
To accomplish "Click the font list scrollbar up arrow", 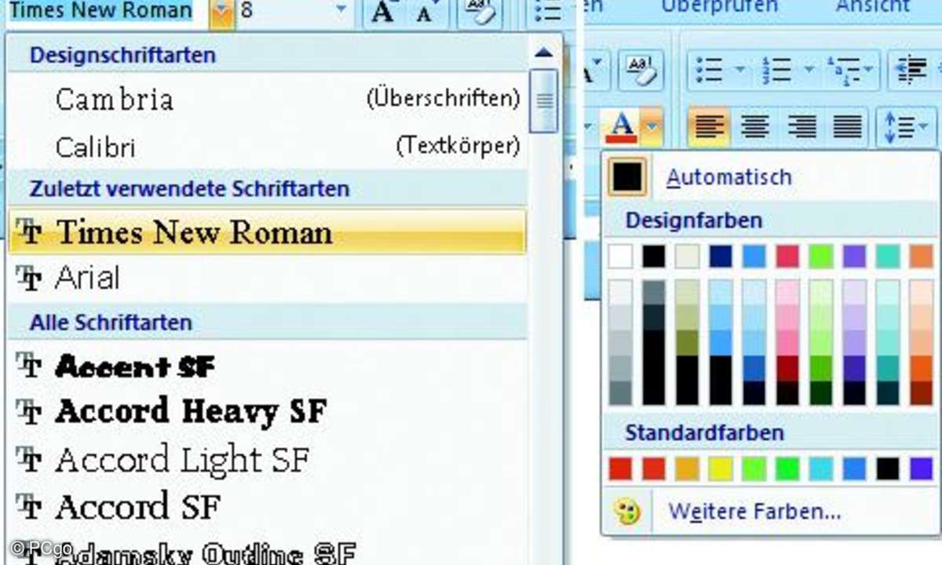I will 543,53.
